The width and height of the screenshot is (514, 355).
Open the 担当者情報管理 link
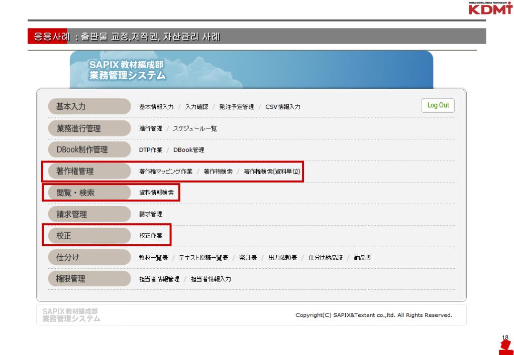(x=159, y=279)
